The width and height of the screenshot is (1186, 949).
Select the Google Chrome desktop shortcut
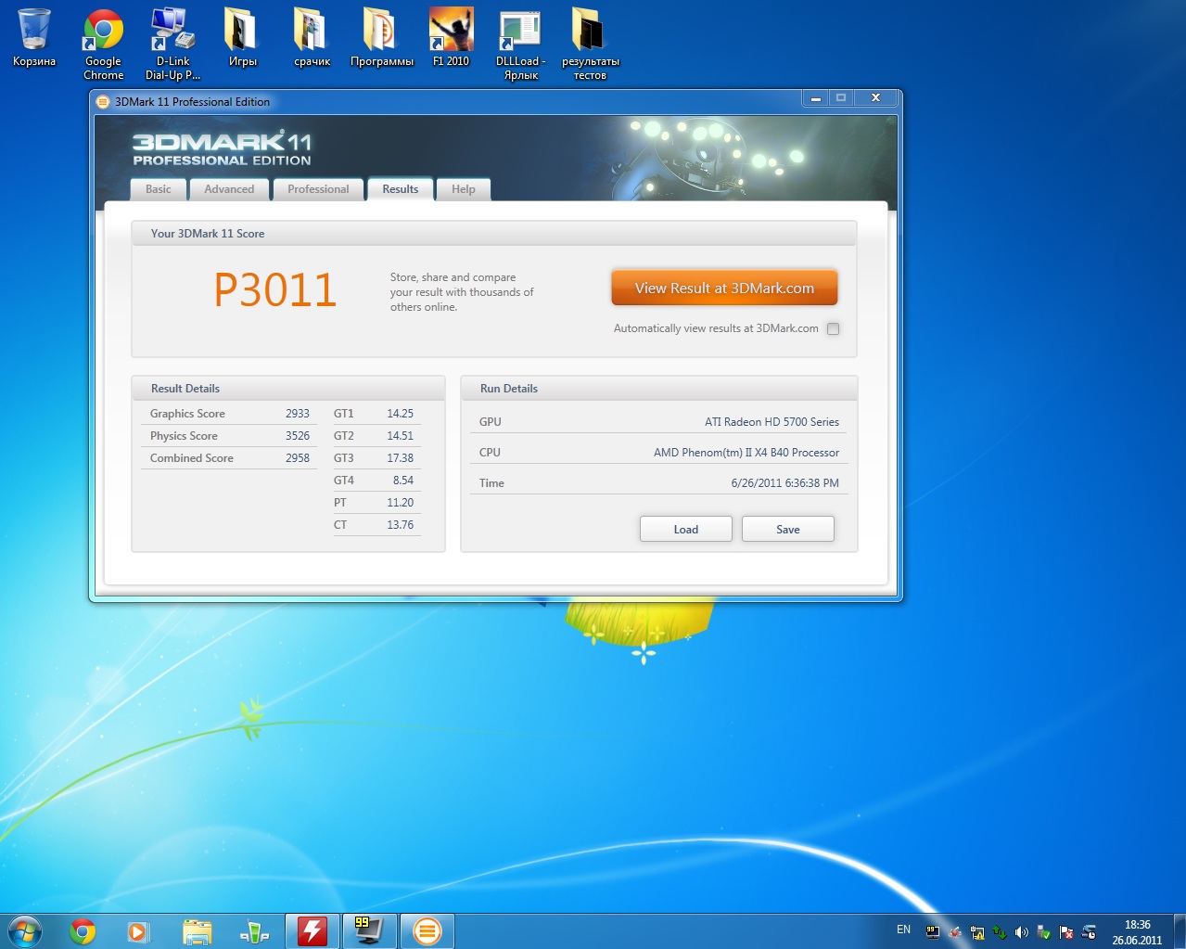103,45
